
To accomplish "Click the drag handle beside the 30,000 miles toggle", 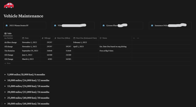I will point(2,104).
